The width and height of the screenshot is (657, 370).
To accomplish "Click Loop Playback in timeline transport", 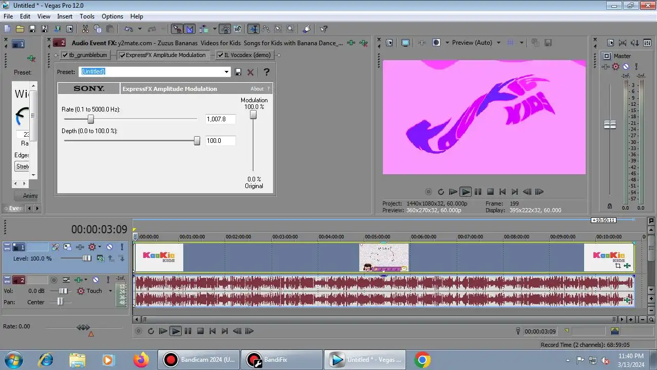I will coord(151,331).
